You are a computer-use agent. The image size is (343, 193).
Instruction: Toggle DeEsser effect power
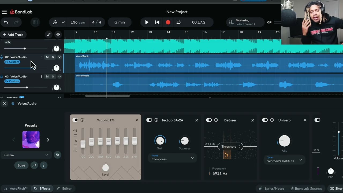209,120
